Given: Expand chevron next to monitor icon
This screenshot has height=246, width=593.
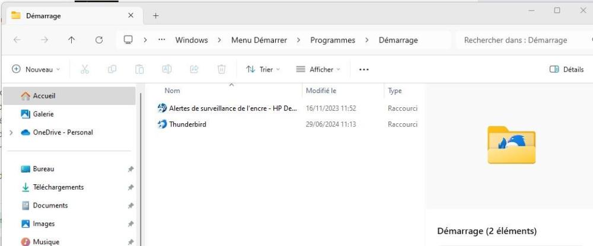Looking at the screenshot, I should pyautogui.click(x=145, y=40).
